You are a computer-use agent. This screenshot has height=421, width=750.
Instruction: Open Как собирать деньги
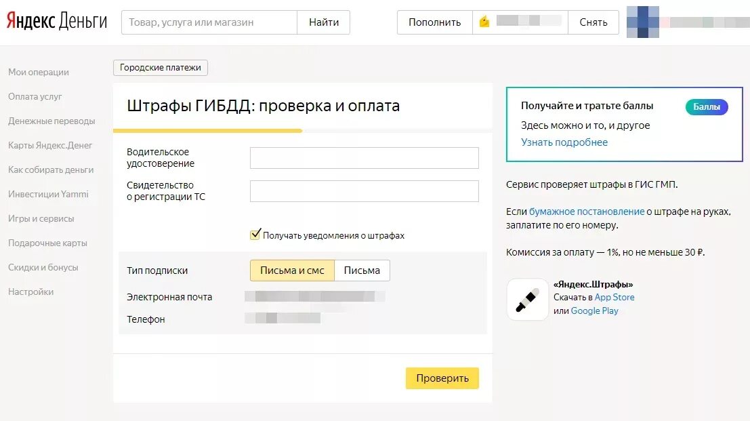tap(51, 170)
